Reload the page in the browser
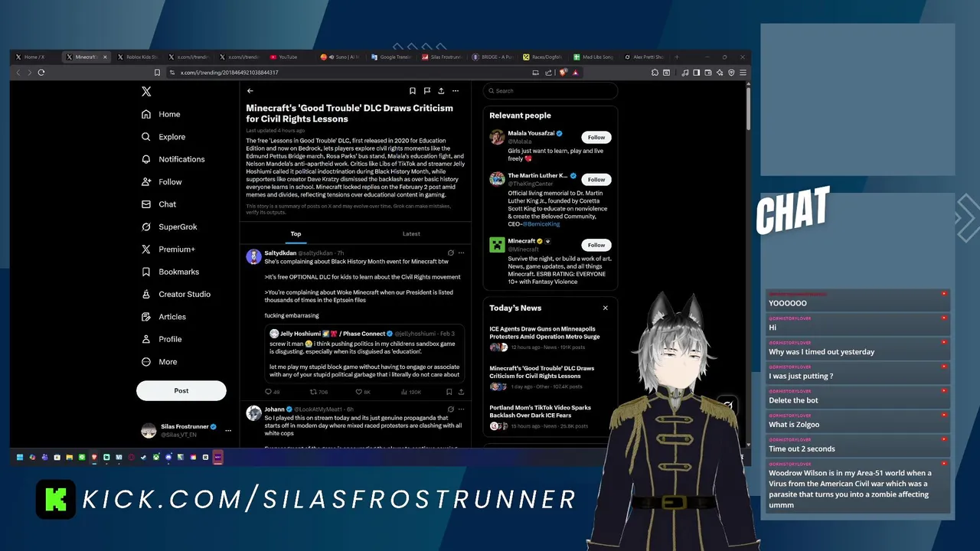The width and height of the screenshot is (980, 551). click(41, 73)
